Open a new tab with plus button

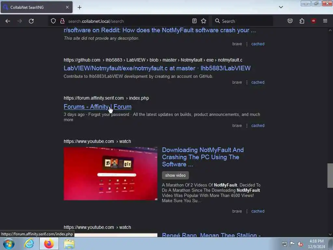tap(79, 7)
